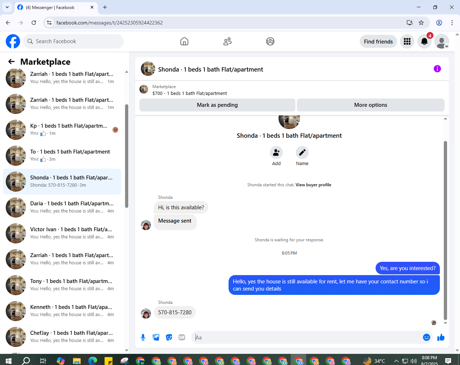
Task: Open the Victor Ivan conversation
Action: coord(62,233)
